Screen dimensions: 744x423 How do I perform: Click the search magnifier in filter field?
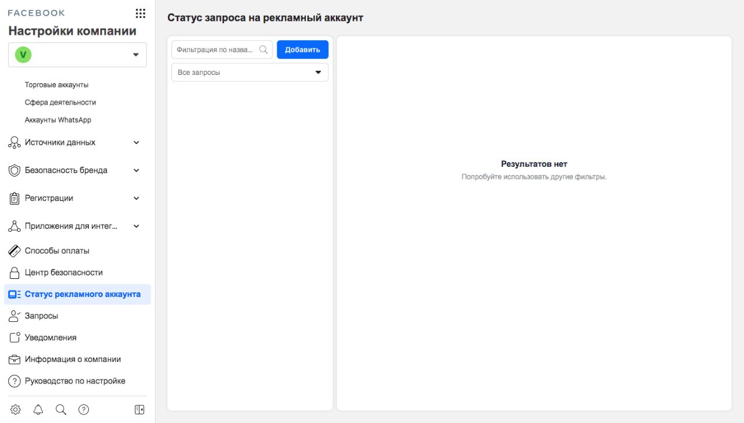263,49
